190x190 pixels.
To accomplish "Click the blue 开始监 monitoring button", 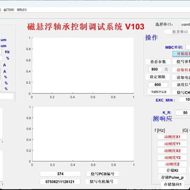I will point(181,54).
